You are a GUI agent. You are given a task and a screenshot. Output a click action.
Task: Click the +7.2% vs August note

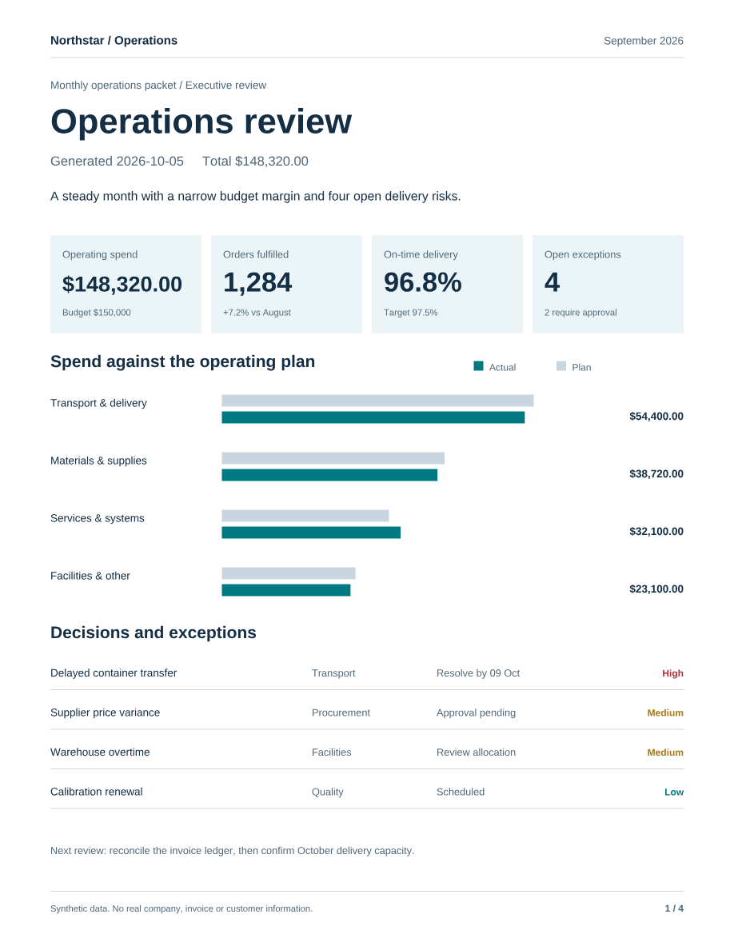point(257,313)
